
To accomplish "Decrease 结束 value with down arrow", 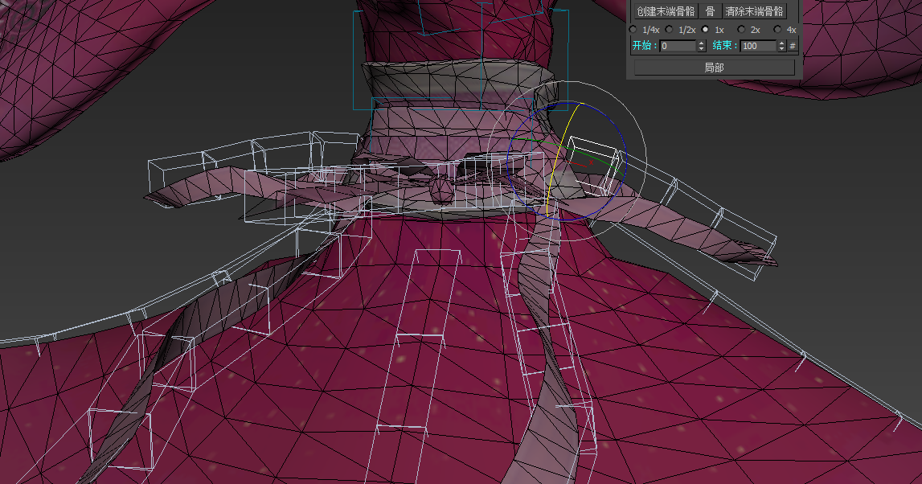I will (x=781, y=50).
